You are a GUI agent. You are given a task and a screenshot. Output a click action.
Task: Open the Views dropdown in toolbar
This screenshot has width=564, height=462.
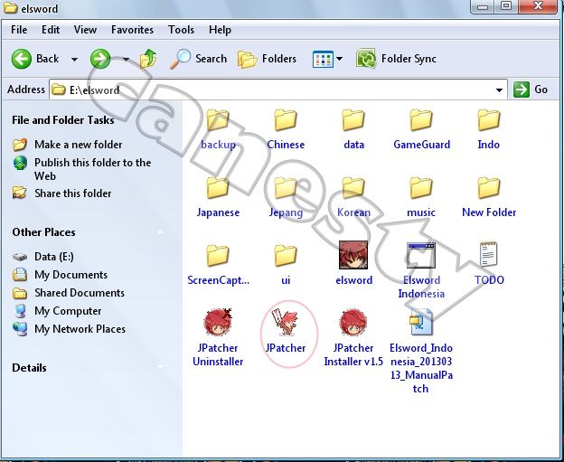[339, 60]
